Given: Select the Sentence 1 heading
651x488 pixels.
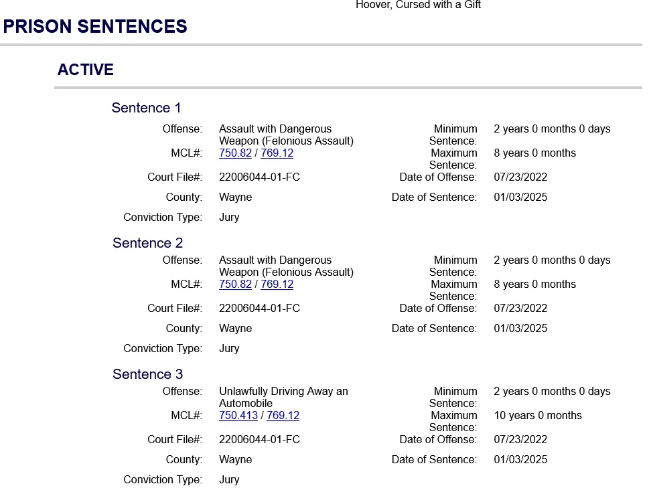Looking at the screenshot, I should click(146, 108).
